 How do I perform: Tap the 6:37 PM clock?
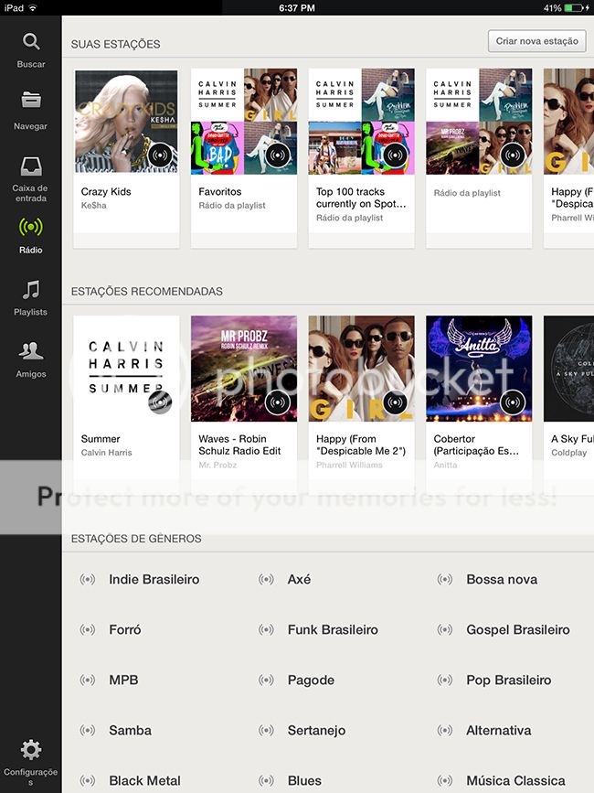tap(297, 7)
